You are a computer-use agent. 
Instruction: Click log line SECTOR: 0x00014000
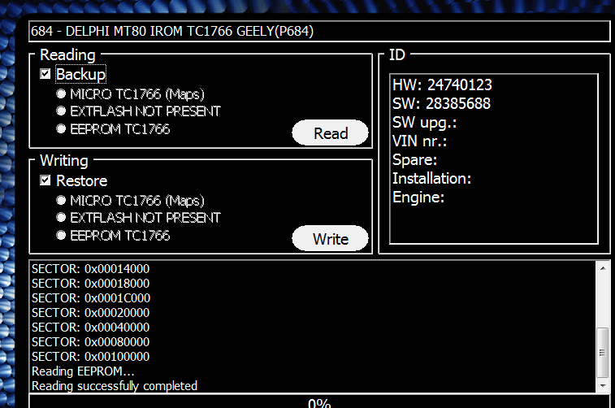coord(91,269)
